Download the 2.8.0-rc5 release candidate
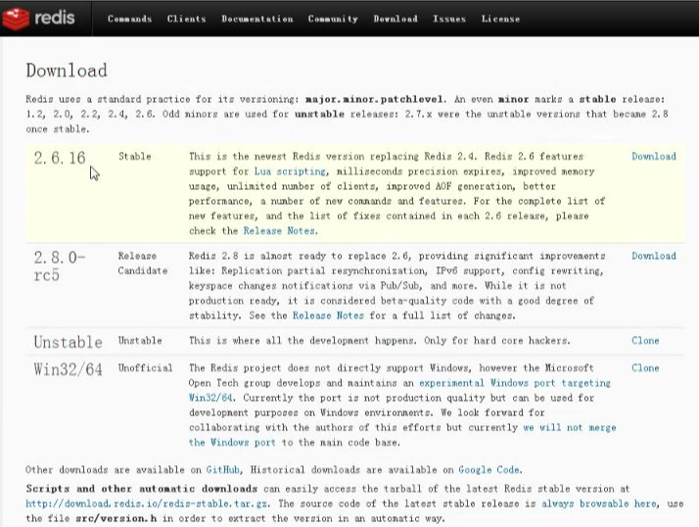Screen dimensions: 699x527 click(654, 256)
